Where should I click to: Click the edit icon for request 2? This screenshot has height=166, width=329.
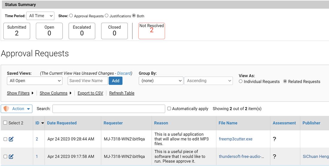click(x=11, y=139)
